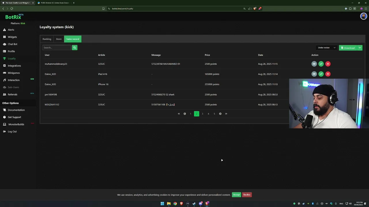Download the sales record
369x207 pixels.
tap(348, 48)
